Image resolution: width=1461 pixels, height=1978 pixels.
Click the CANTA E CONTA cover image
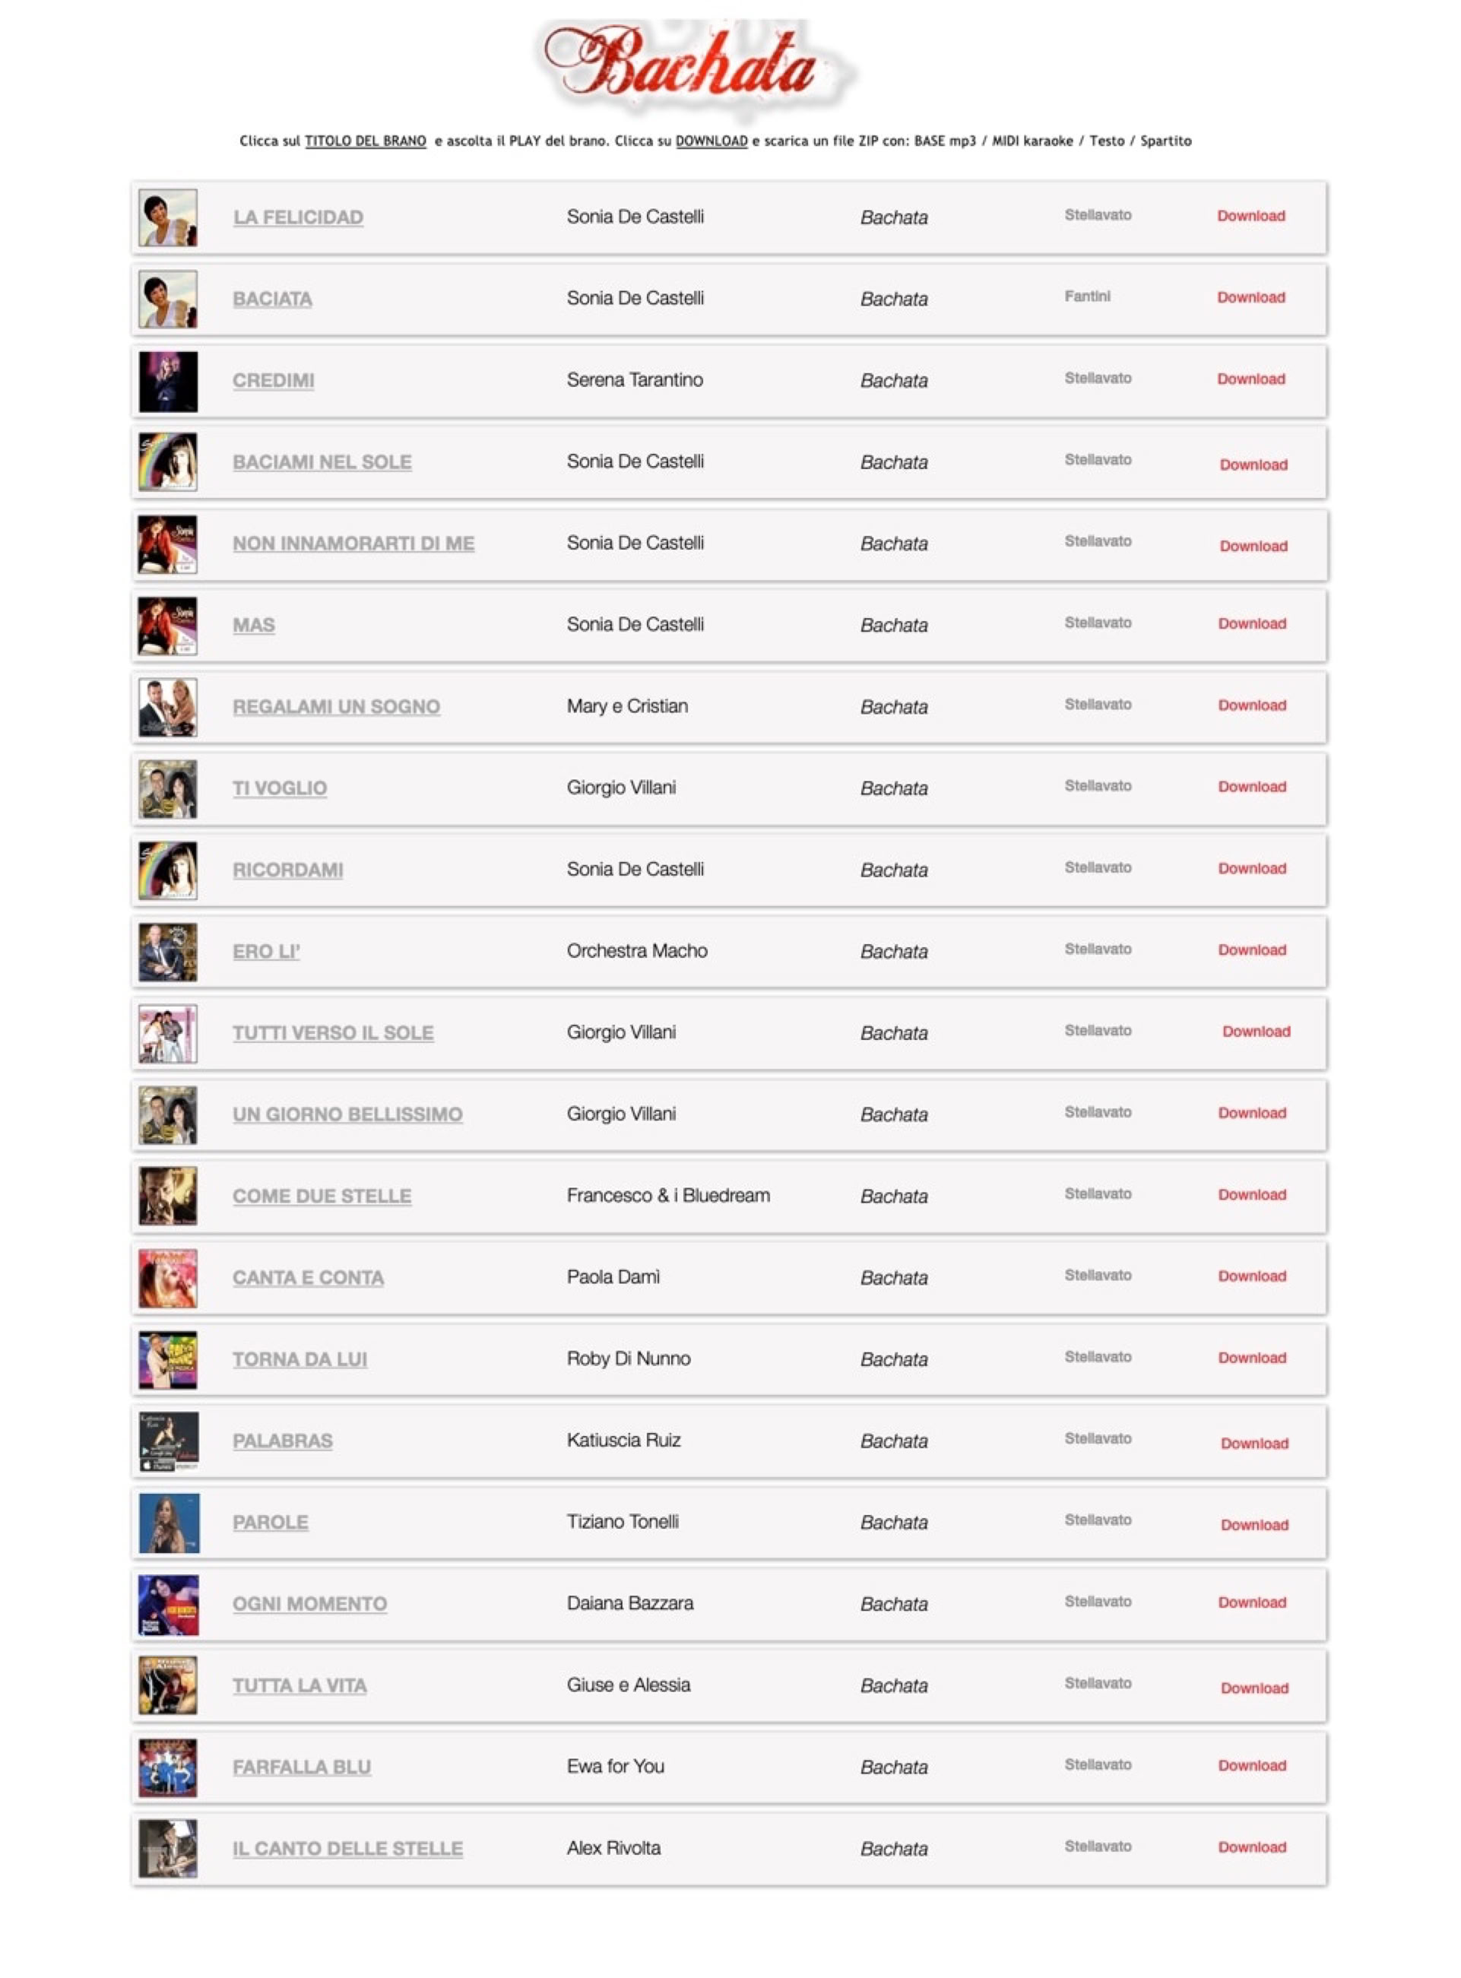coord(168,1278)
